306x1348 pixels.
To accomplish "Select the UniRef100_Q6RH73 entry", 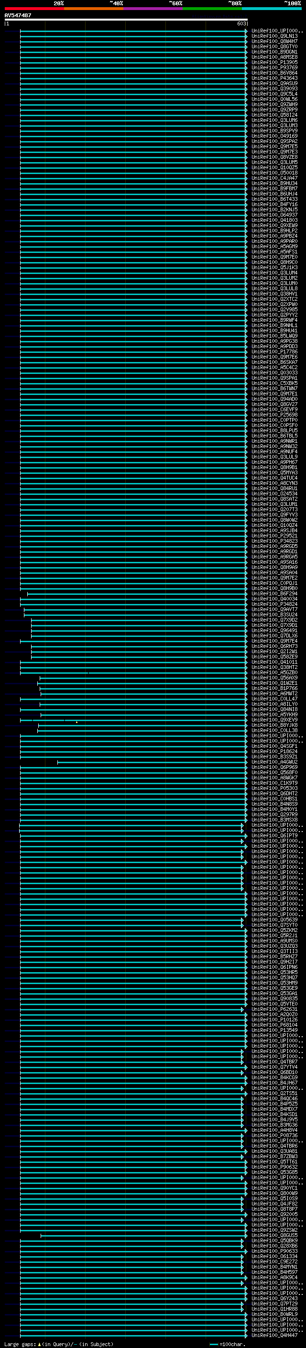I will pyautogui.click(x=274, y=647).
